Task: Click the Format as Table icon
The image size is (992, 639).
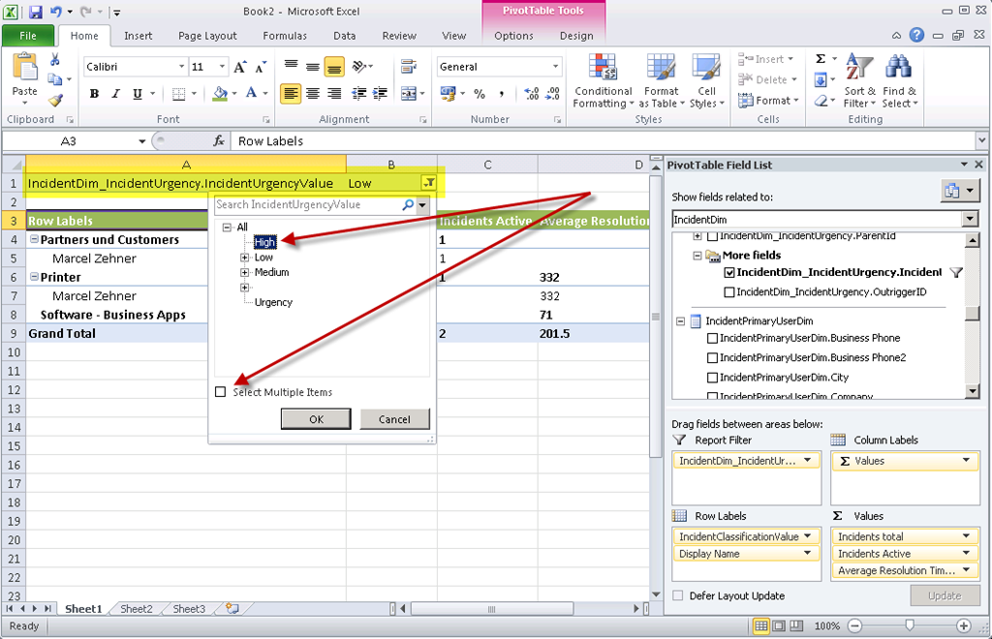Action: [x=662, y=81]
